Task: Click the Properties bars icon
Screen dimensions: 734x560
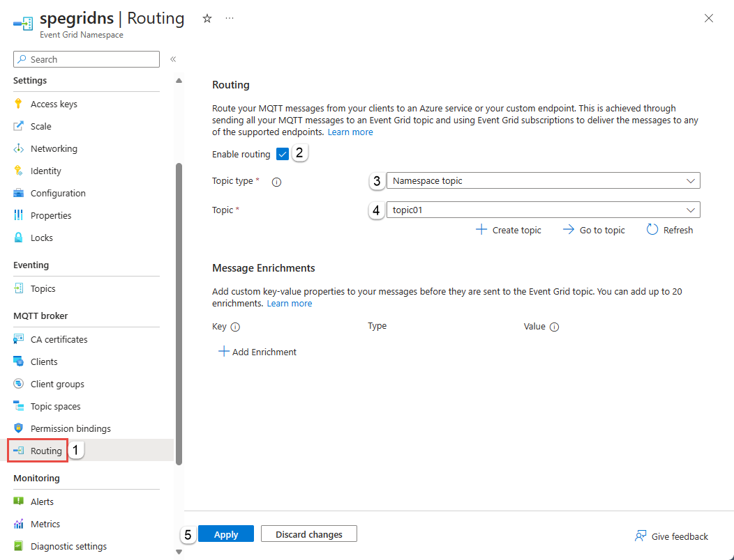Action: [18, 215]
